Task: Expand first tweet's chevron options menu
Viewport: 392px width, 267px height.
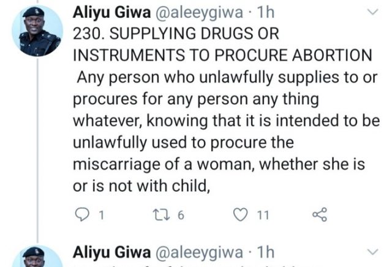Action: coord(371,13)
